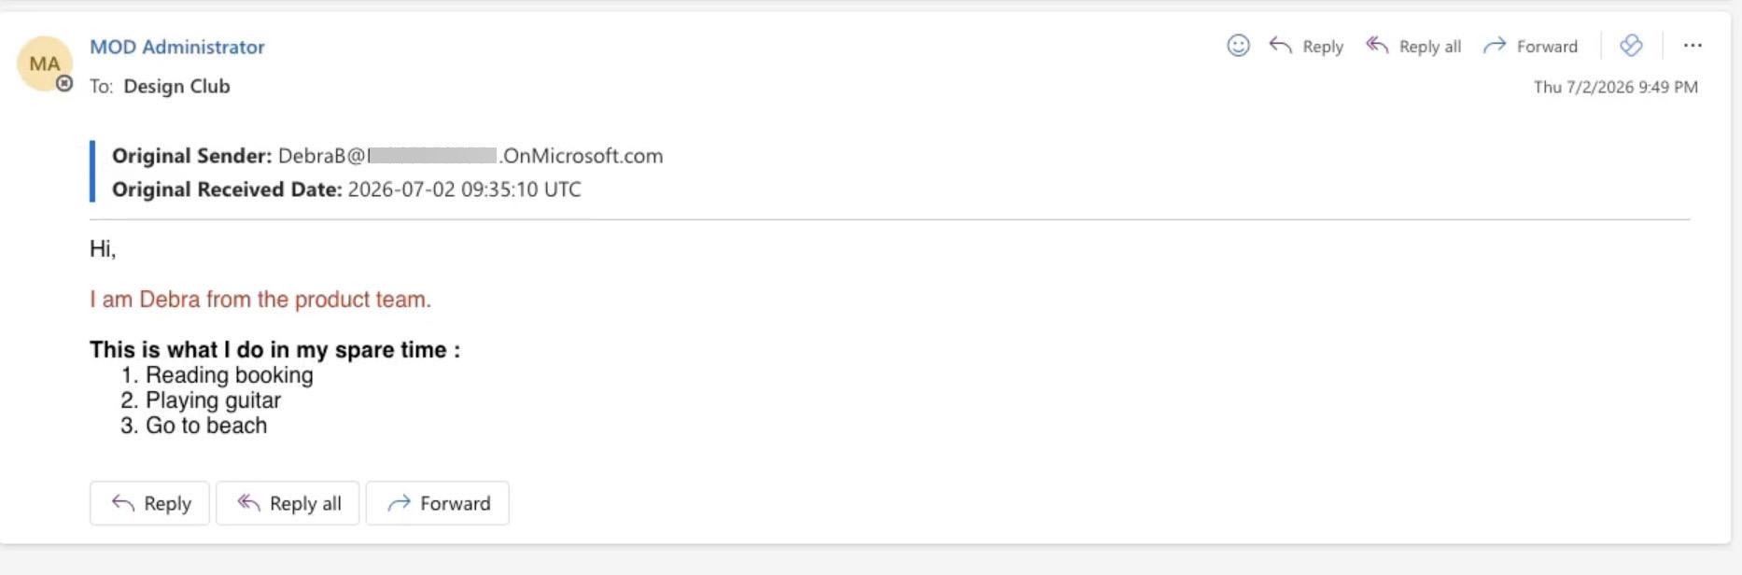Click the 'Playing guitar' list item
Screen dimensions: 1742x575
pos(213,400)
